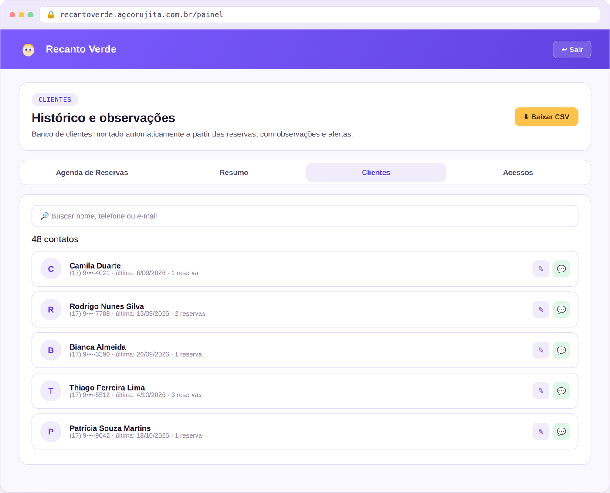The image size is (610, 493).
Task: Open chat bubble for Patrícia Souza Martins
Action: click(561, 432)
